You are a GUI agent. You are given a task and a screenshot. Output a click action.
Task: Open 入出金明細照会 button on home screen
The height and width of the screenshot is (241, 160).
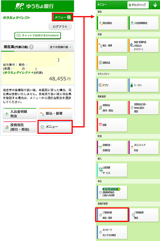point(20,114)
